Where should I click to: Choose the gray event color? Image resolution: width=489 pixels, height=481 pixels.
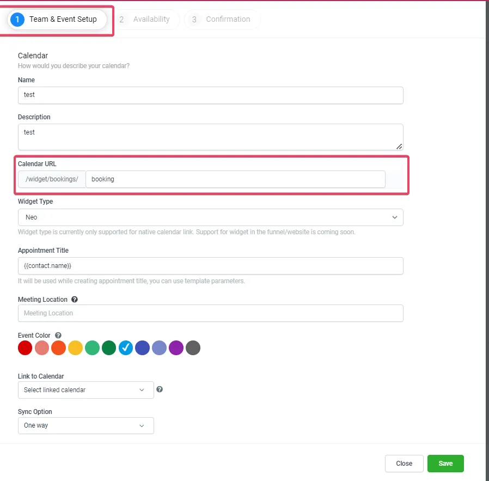click(x=193, y=348)
